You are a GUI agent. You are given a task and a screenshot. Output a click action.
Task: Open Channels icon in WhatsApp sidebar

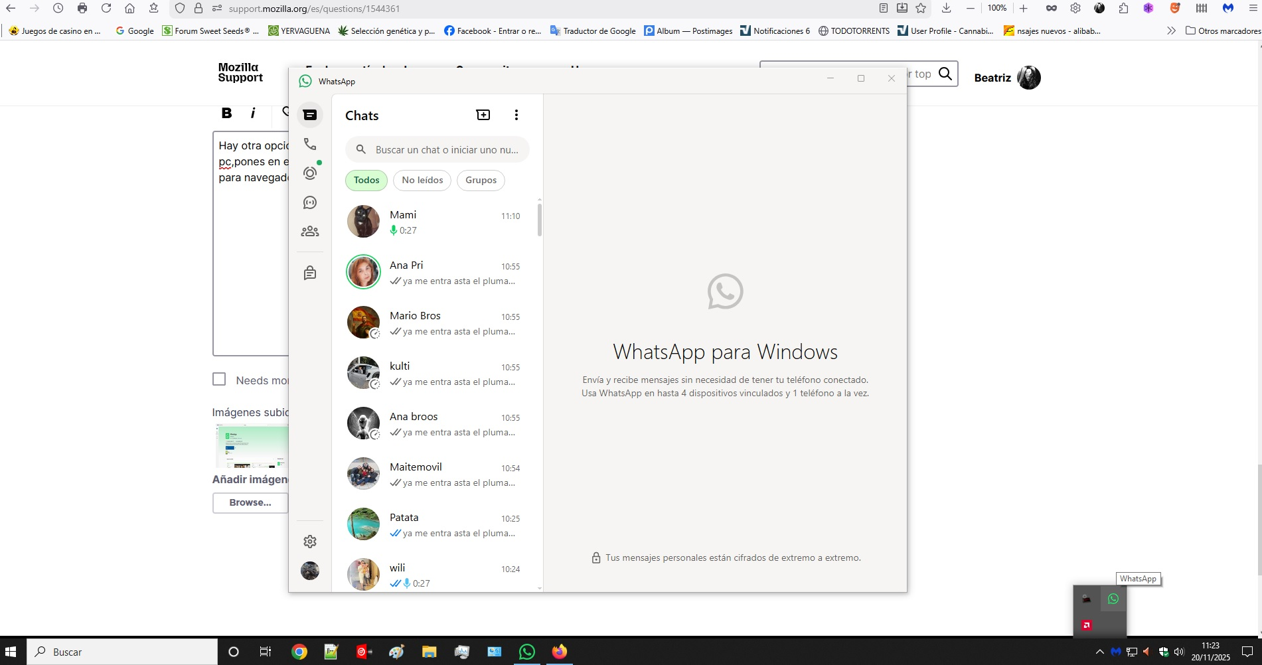(310, 202)
